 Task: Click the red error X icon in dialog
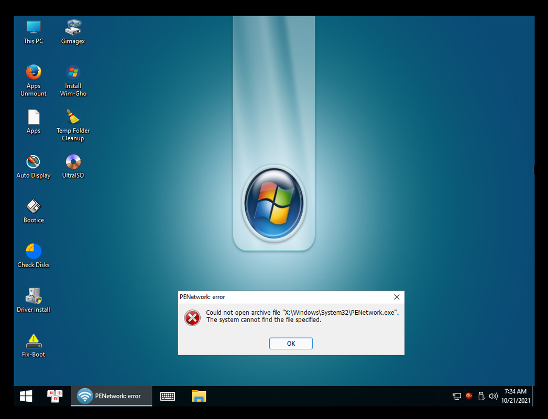[x=192, y=318]
